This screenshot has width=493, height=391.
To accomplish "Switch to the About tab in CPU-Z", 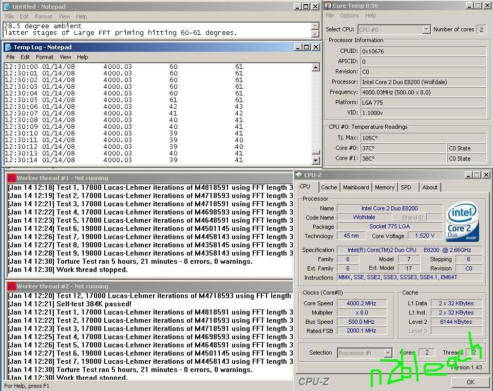I will tap(430, 187).
